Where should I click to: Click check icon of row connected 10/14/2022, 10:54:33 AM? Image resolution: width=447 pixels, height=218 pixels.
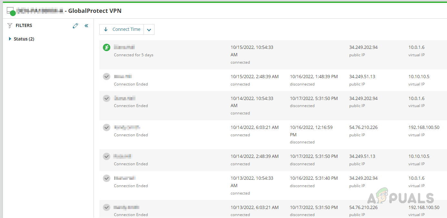(x=106, y=98)
